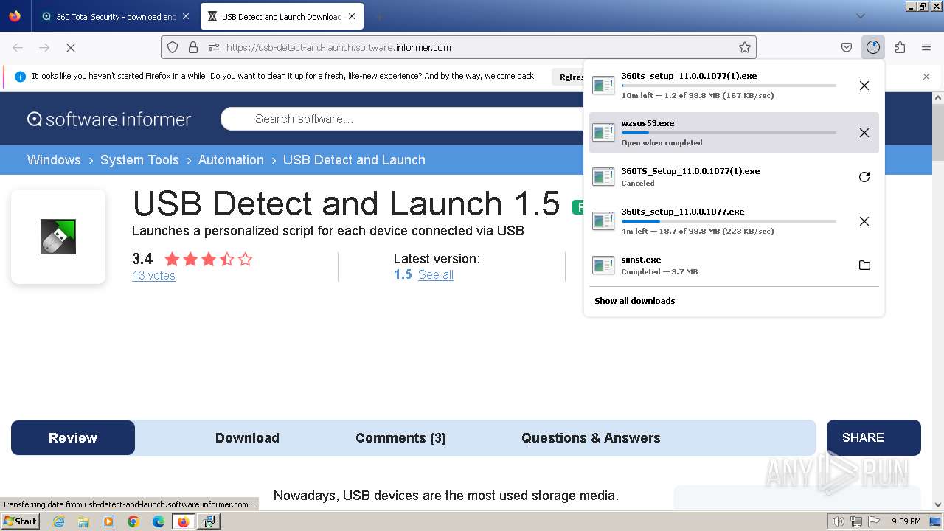
Task: Open Save to Pocket icon
Action: pos(847,47)
